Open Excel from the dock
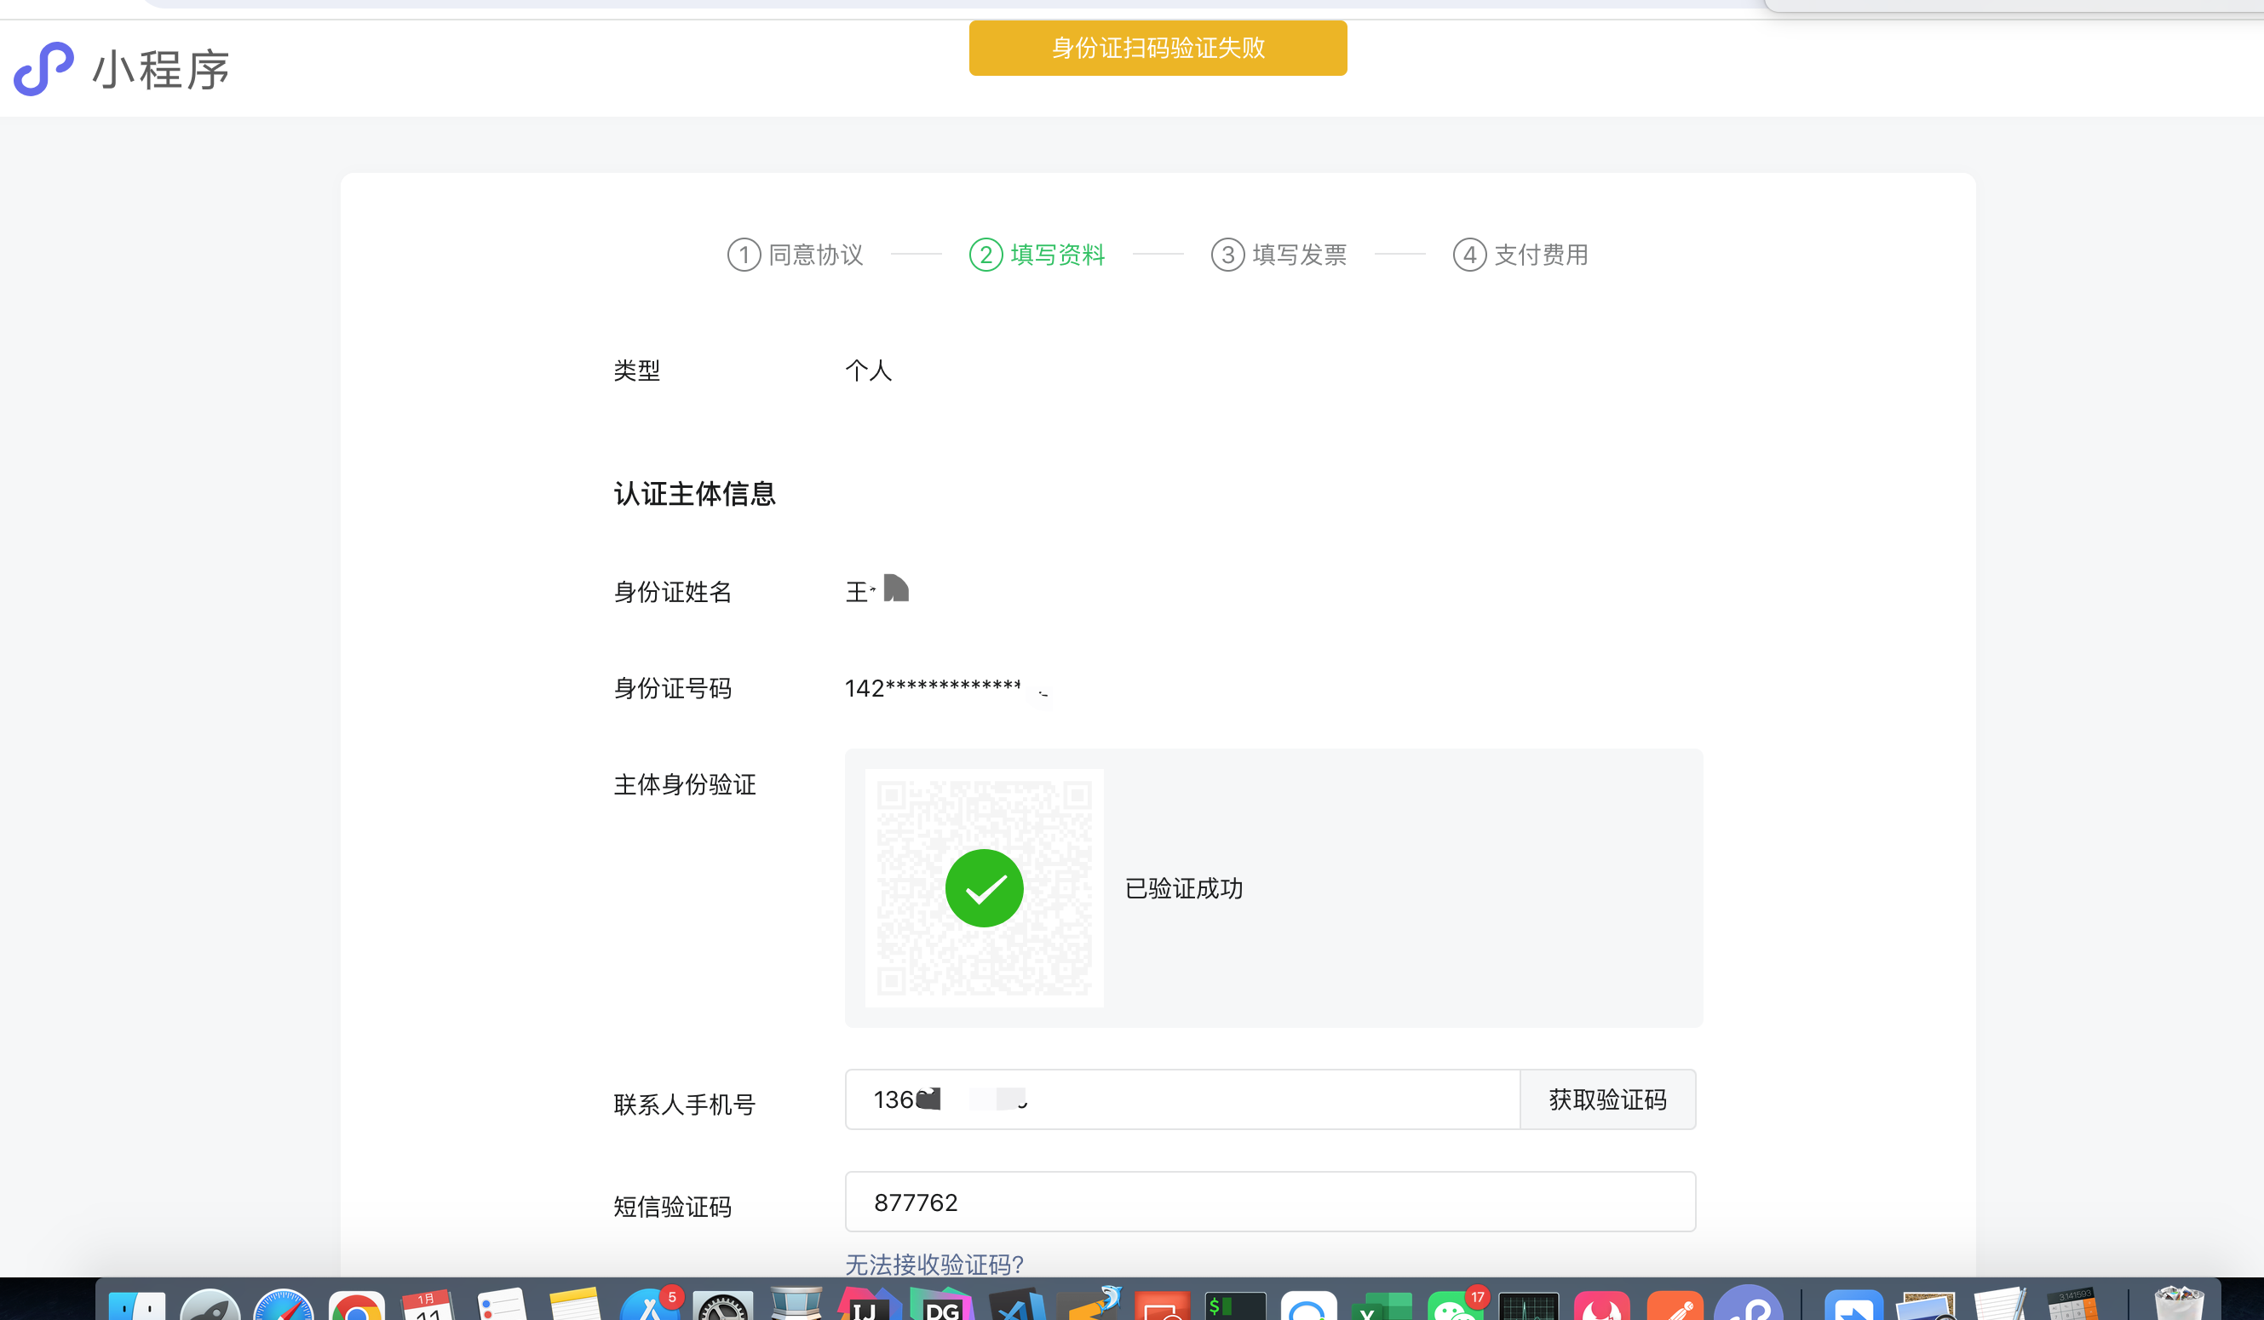This screenshot has width=2264, height=1320. click(x=1381, y=1308)
